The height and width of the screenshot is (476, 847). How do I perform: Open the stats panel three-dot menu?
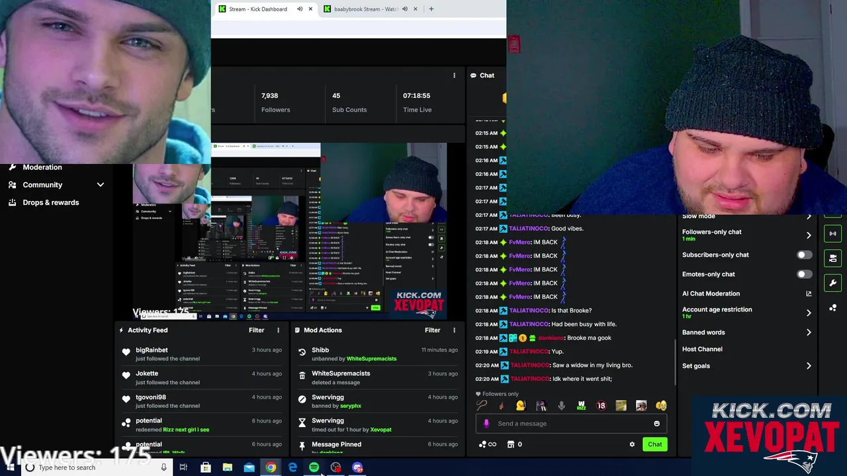point(454,75)
